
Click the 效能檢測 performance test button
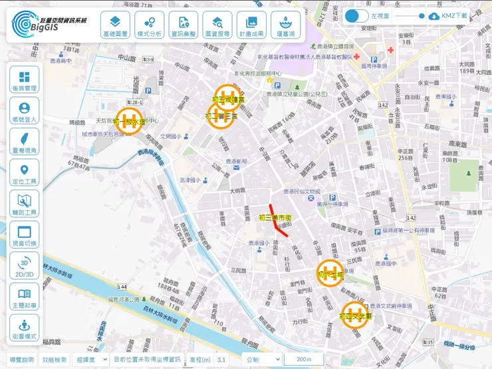click(55, 360)
